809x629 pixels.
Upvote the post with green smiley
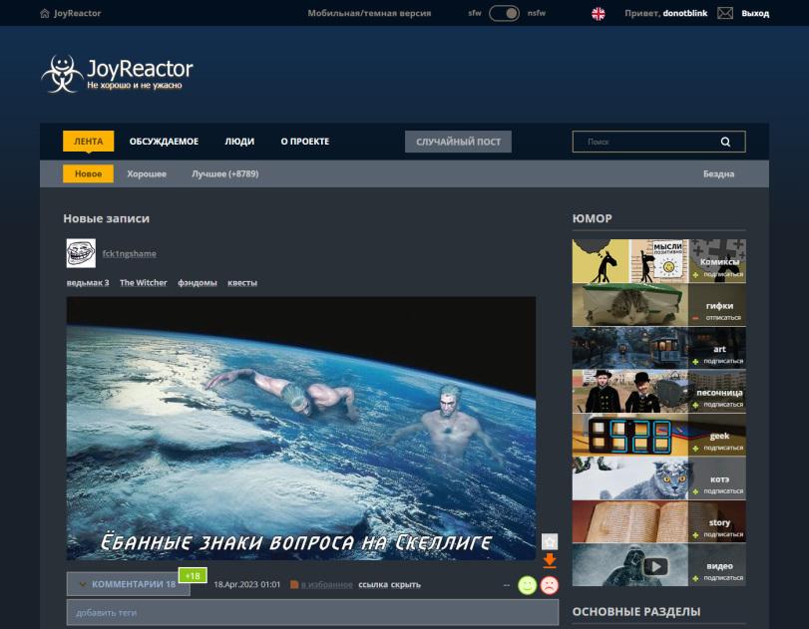pos(528,585)
